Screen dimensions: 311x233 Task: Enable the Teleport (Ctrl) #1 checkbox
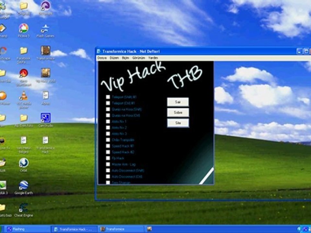(108, 103)
